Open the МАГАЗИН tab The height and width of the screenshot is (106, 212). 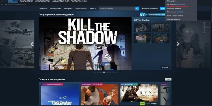point(13,1)
